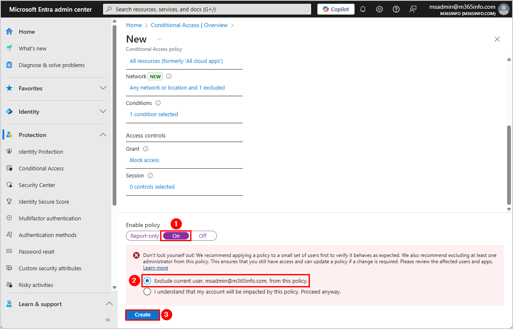Screen dimensions: 513x329
Task: Expand the Identity section chevron
Action: (x=103, y=112)
